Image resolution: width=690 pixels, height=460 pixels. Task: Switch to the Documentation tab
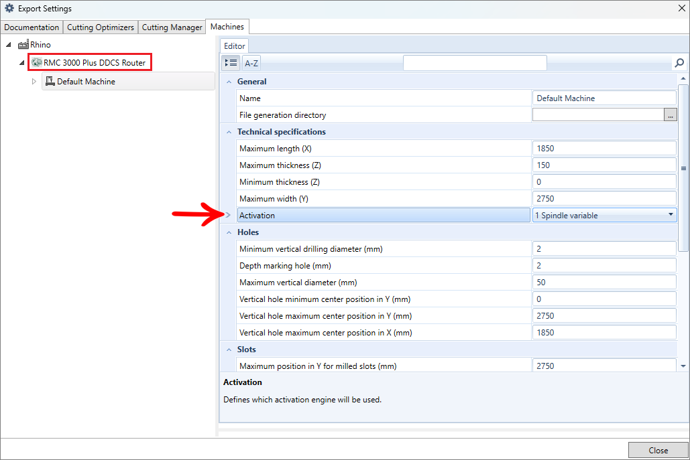pyautogui.click(x=32, y=27)
